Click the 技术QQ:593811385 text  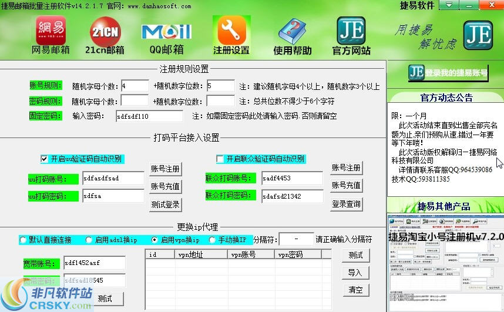point(421,179)
